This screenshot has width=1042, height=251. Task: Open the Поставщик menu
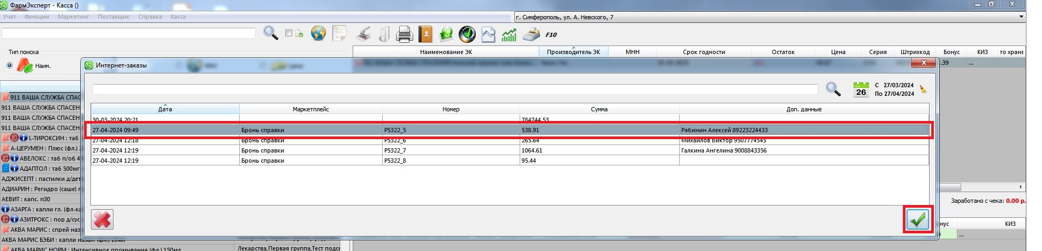(x=113, y=17)
